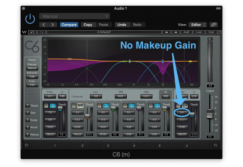Toggle bypass on floating band 1
This screenshot has width=243, height=167.
[x=53, y=106]
